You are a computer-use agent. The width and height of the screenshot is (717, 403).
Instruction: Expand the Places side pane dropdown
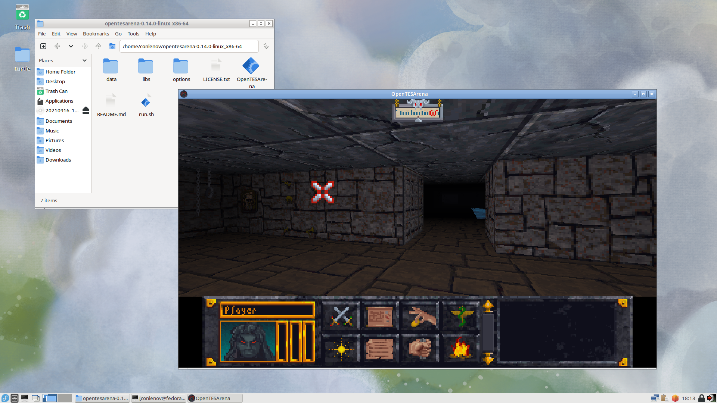(84, 60)
